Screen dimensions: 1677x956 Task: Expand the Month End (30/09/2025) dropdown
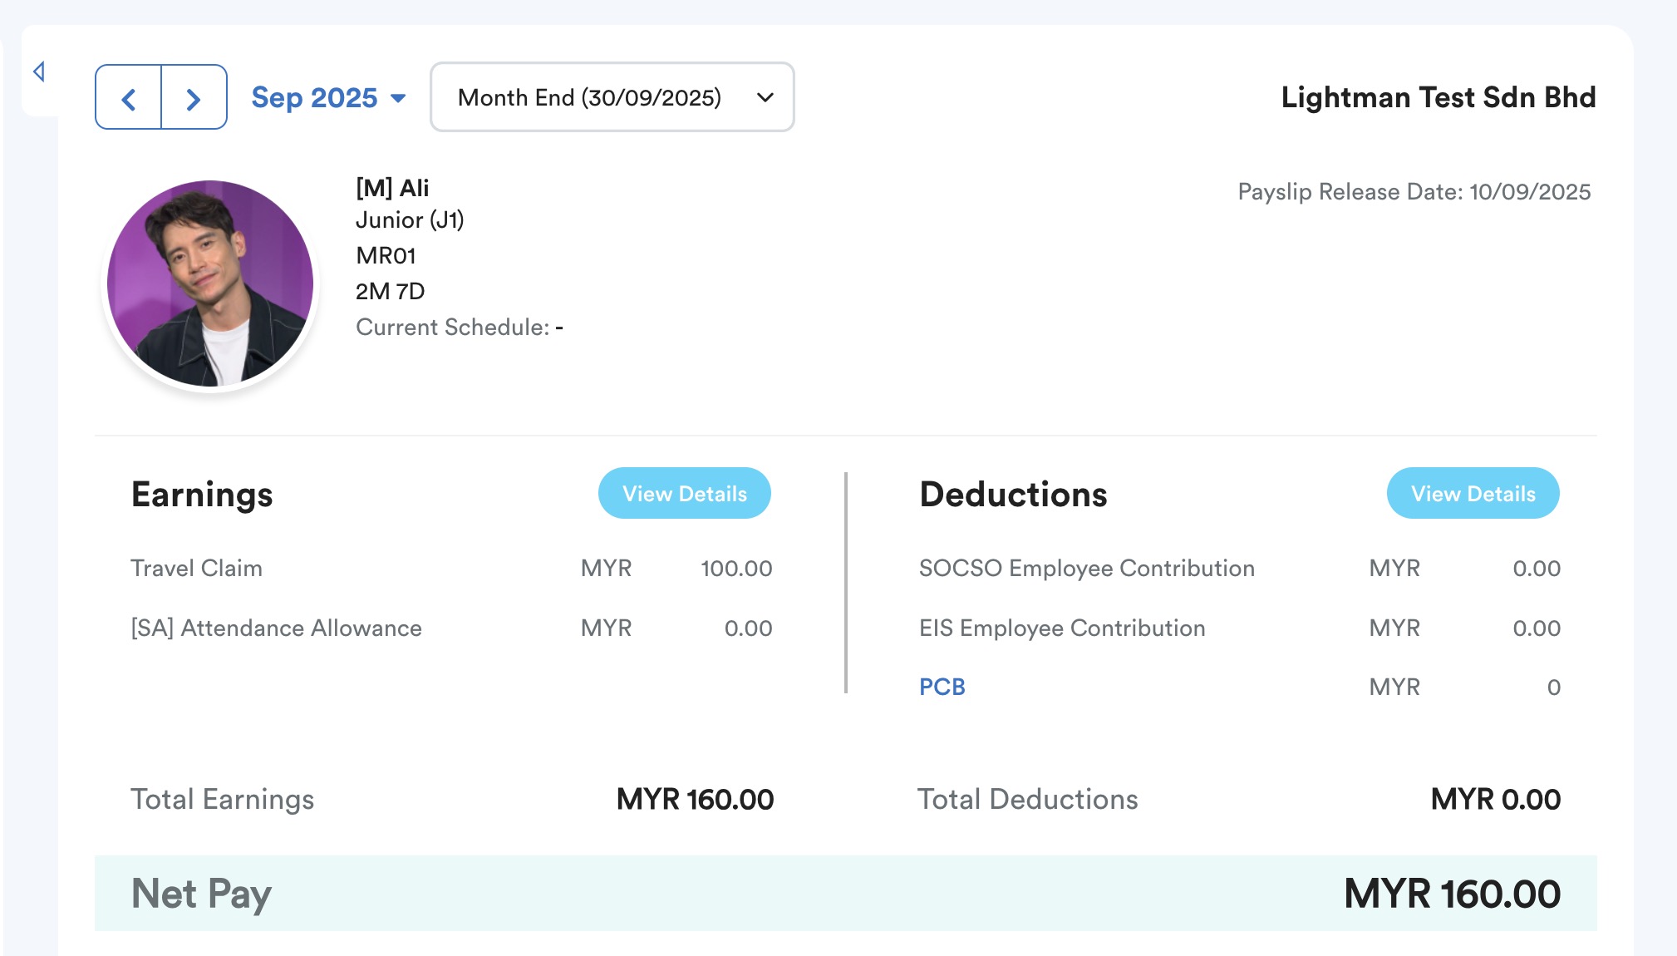(589, 97)
